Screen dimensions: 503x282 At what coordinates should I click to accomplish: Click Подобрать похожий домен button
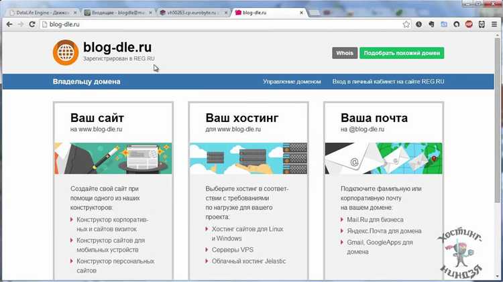coord(402,53)
